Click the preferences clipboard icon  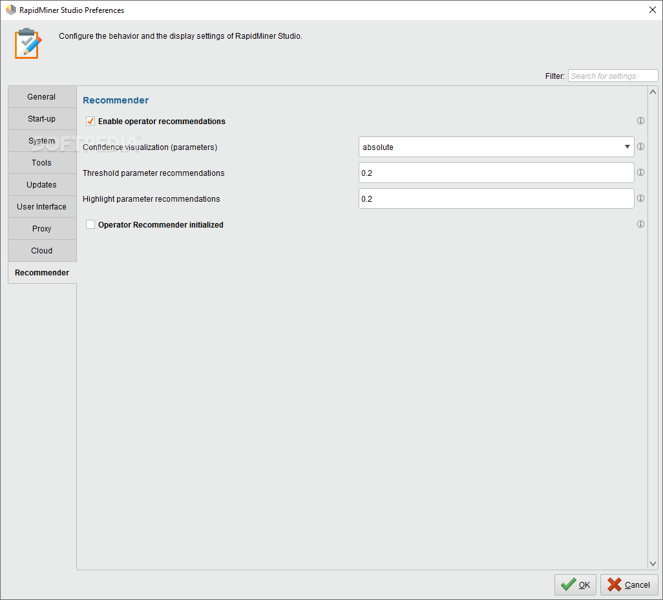[x=28, y=43]
